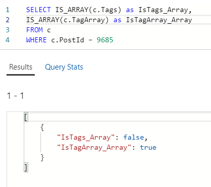Click the 9685 value in the query
Image resolution: width=211 pixels, height=187 pixels.
(105, 40)
